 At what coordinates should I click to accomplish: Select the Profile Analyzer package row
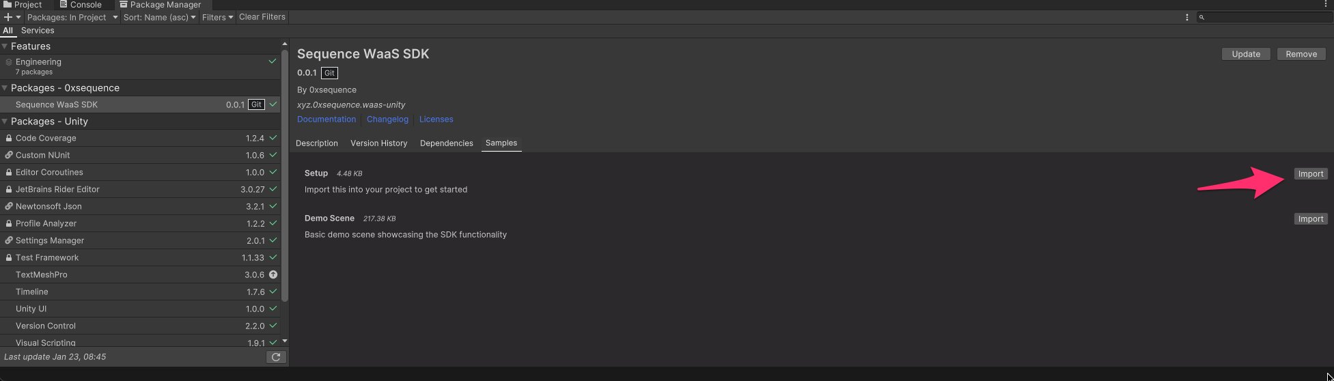point(140,223)
